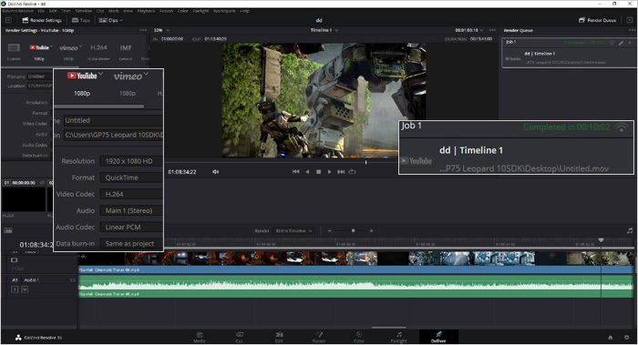Mute the viewer audio speaker icon
The image size is (638, 345).
click(215, 172)
